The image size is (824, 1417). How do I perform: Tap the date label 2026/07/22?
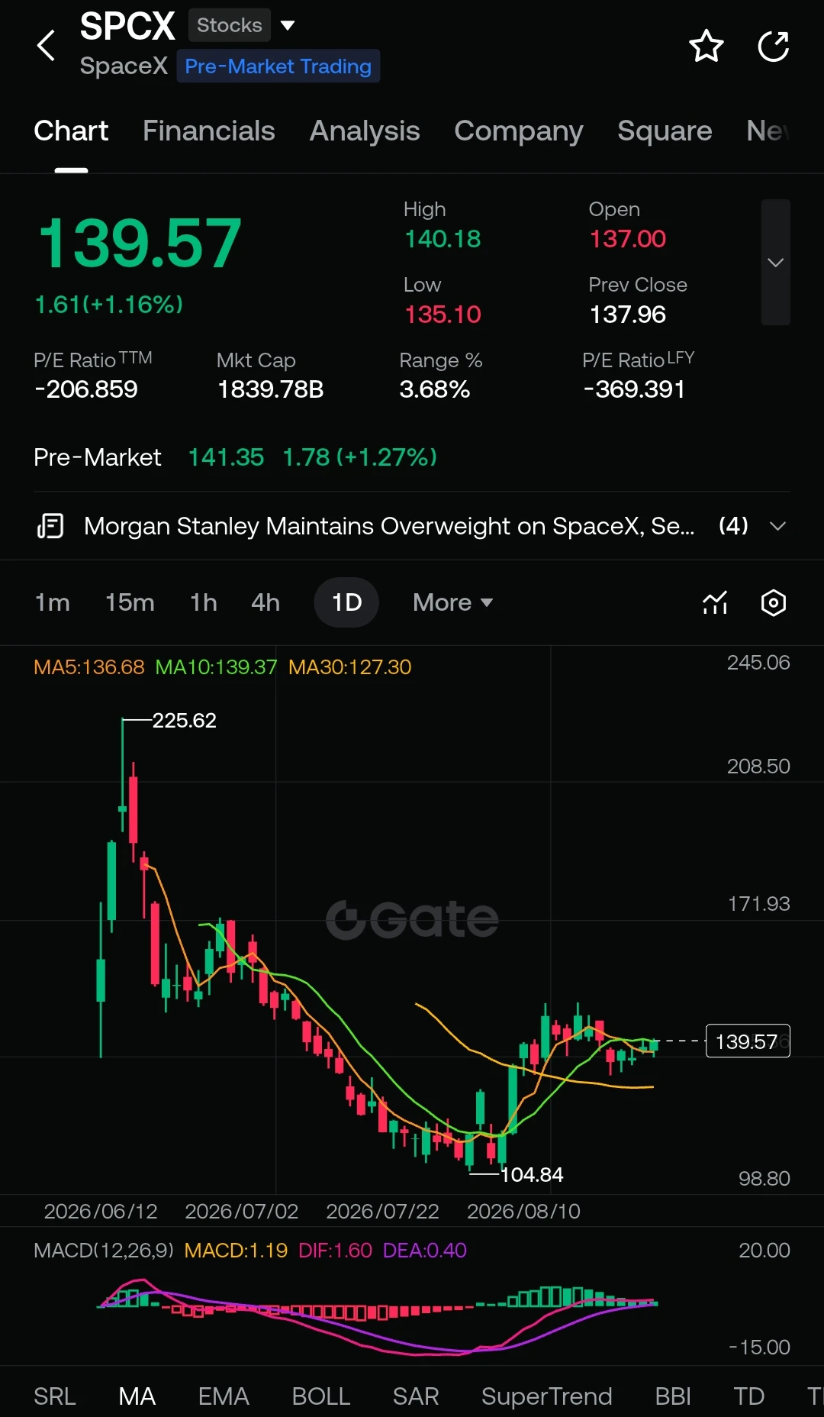pyautogui.click(x=382, y=1212)
